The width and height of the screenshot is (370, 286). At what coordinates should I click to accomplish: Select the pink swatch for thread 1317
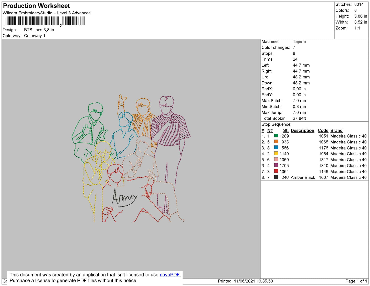tap(276, 159)
